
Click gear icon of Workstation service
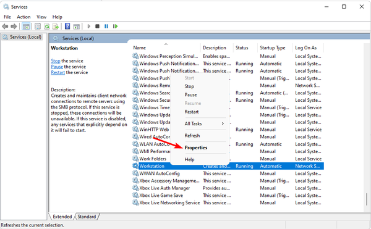[x=135, y=166]
